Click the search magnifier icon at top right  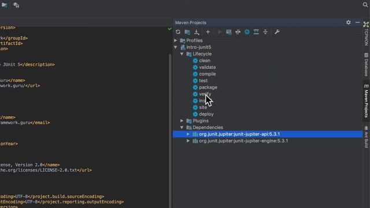pos(365,5)
